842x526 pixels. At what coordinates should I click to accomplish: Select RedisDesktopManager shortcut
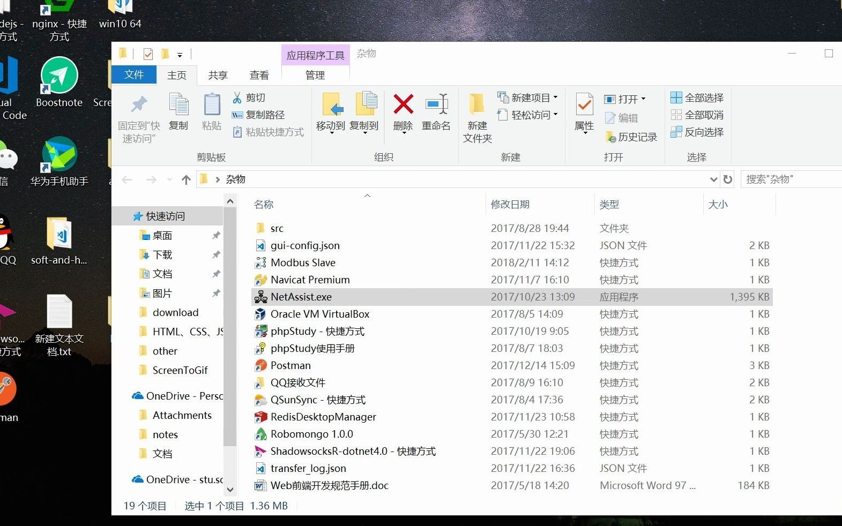323,417
